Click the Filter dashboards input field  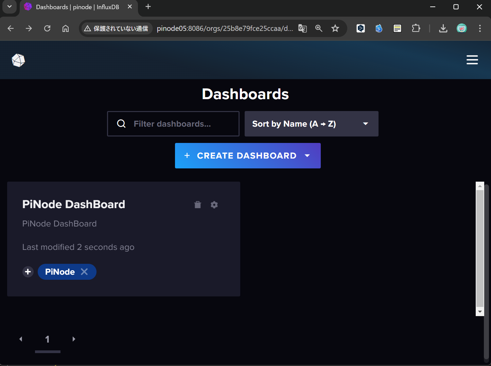tap(173, 124)
